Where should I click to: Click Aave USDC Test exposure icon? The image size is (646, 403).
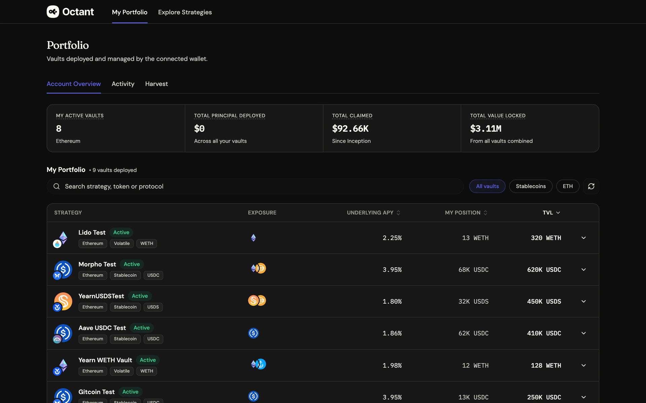coord(253,333)
